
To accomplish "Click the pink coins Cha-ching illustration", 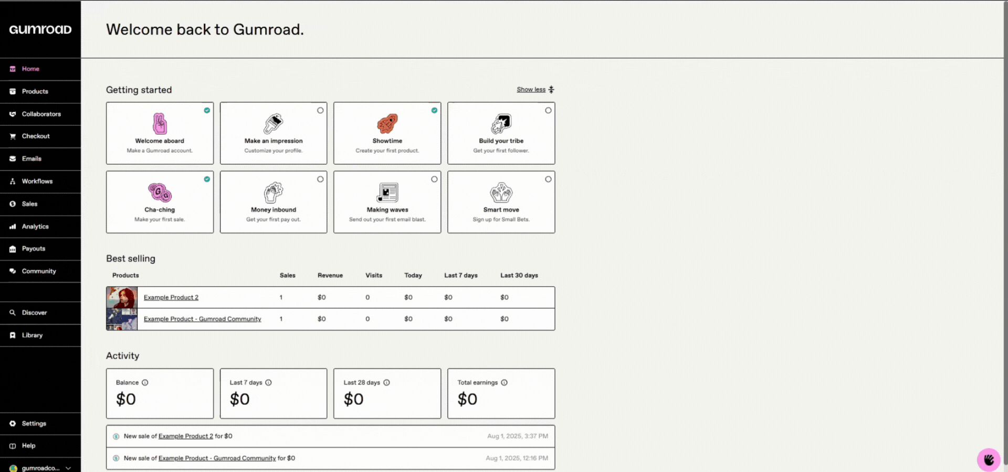I will (160, 192).
